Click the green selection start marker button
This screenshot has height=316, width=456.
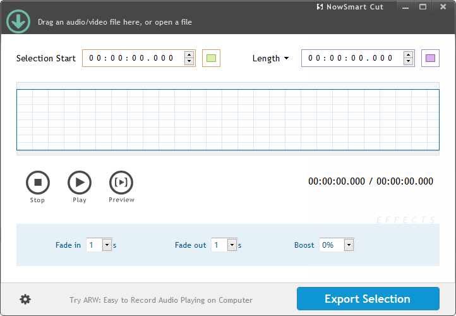pyautogui.click(x=211, y=58)
